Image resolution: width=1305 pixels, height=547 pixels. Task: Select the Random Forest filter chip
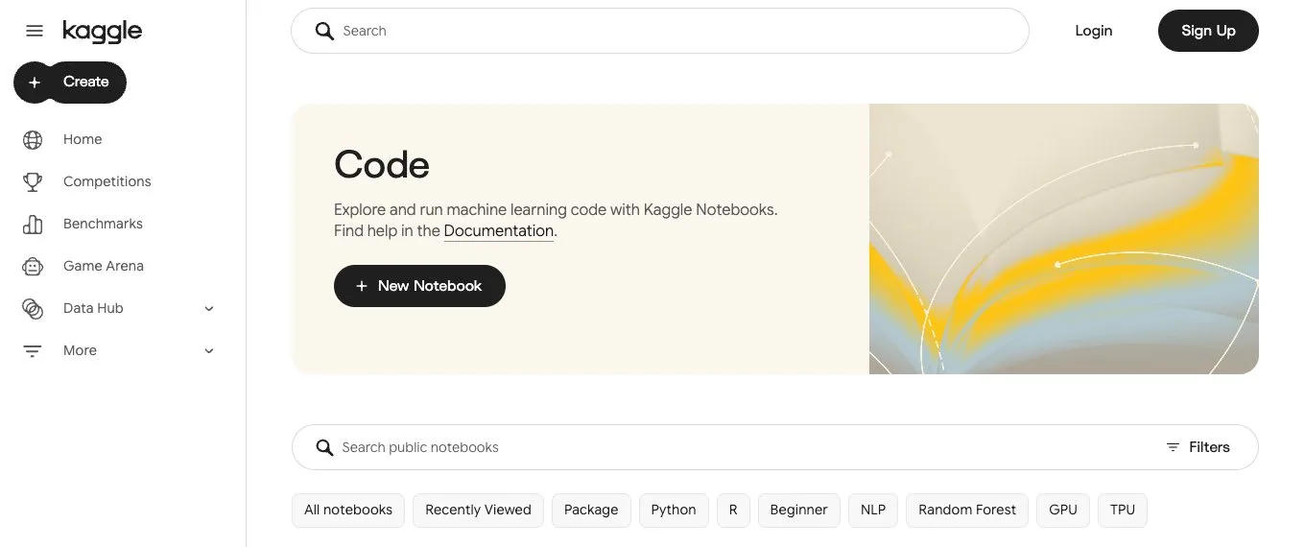click(x=967, y=511)
